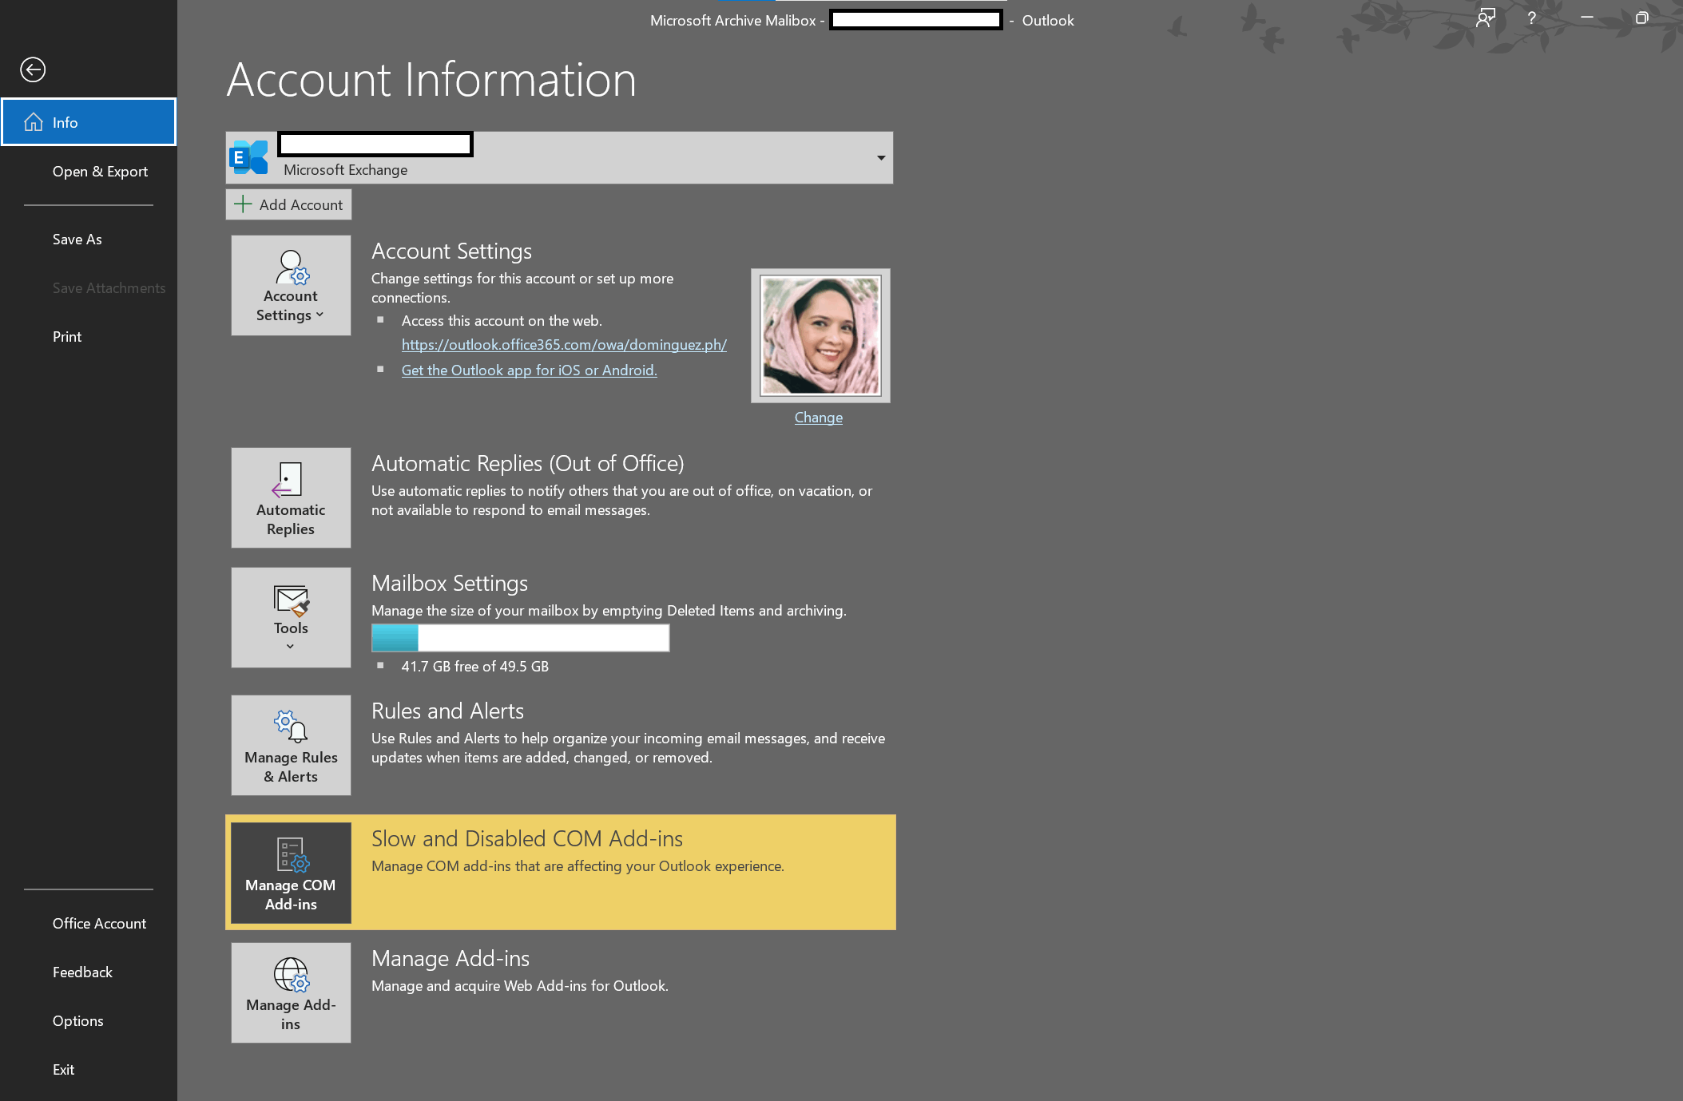Click the mailbox storage usage bar
This screenshot has height=1101, width=1683.
coord(520,638)
